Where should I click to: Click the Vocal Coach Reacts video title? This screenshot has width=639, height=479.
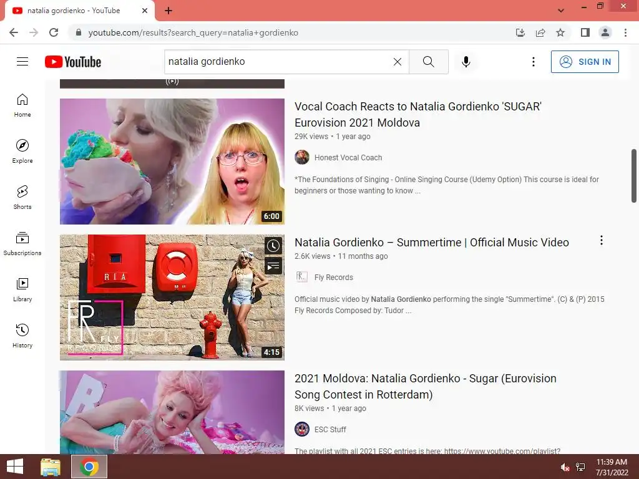click(x=417, y=115)
